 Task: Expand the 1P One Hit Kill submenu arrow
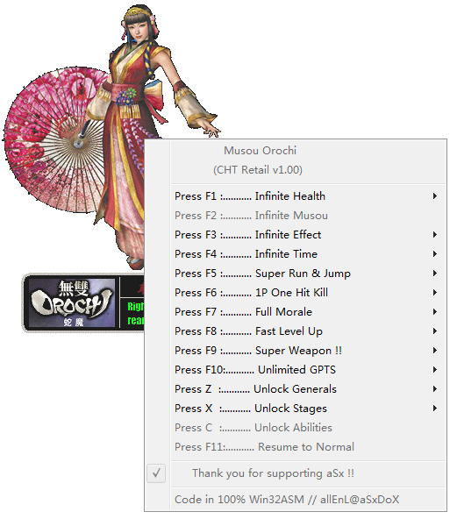(x=435, y=293)
